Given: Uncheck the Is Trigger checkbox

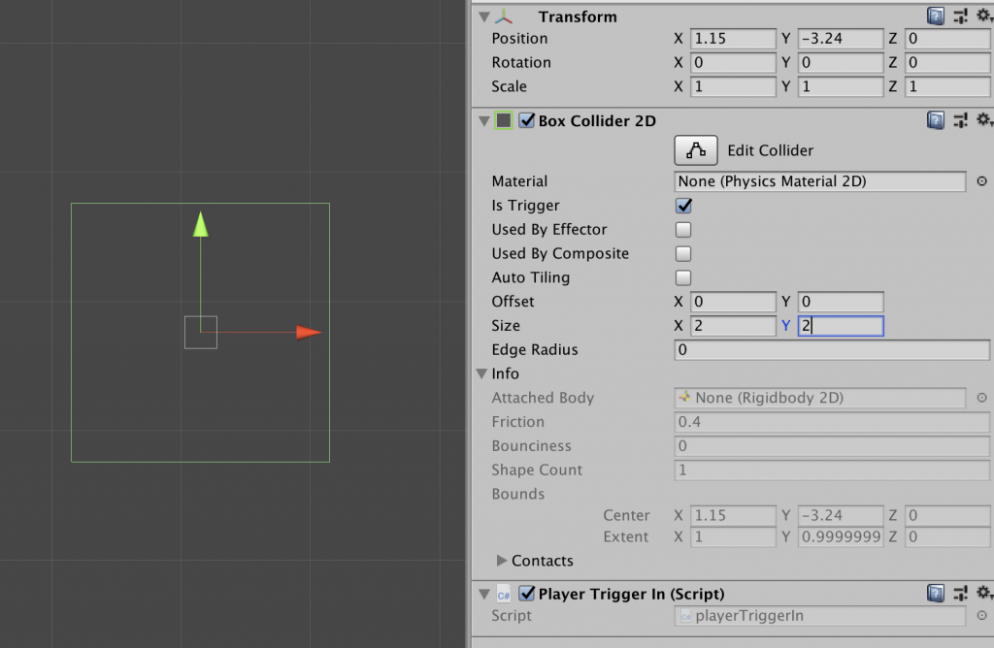Looking at the screenshot, I should pyautogui.click(x=683, y=206).
